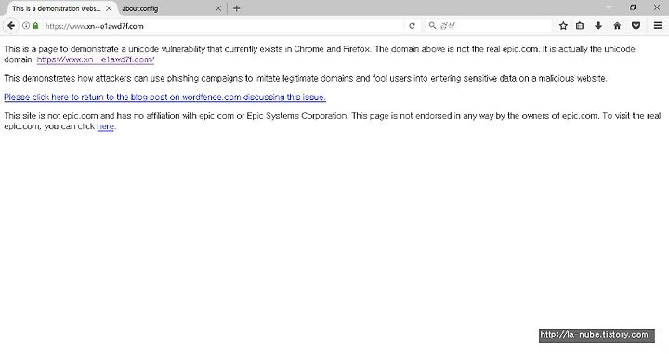The height and width of the screenshot is (354, 669).
Task: Open the xn--e1awd7f.com unicode domain link
Action: click(x=96, y=59)
